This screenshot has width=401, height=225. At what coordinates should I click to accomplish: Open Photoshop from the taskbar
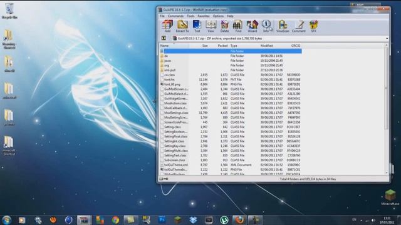click(162, 220)
